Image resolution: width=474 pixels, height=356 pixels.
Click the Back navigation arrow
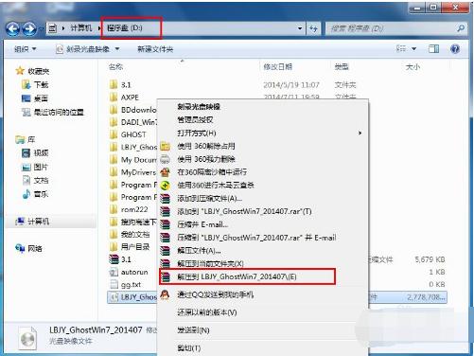click(x=13, y=28)
